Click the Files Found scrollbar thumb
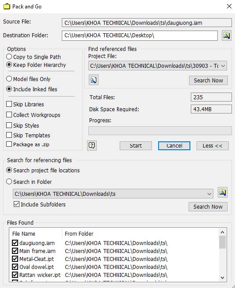The height and width of the screenshot is (288, 235). coord(223,242)
